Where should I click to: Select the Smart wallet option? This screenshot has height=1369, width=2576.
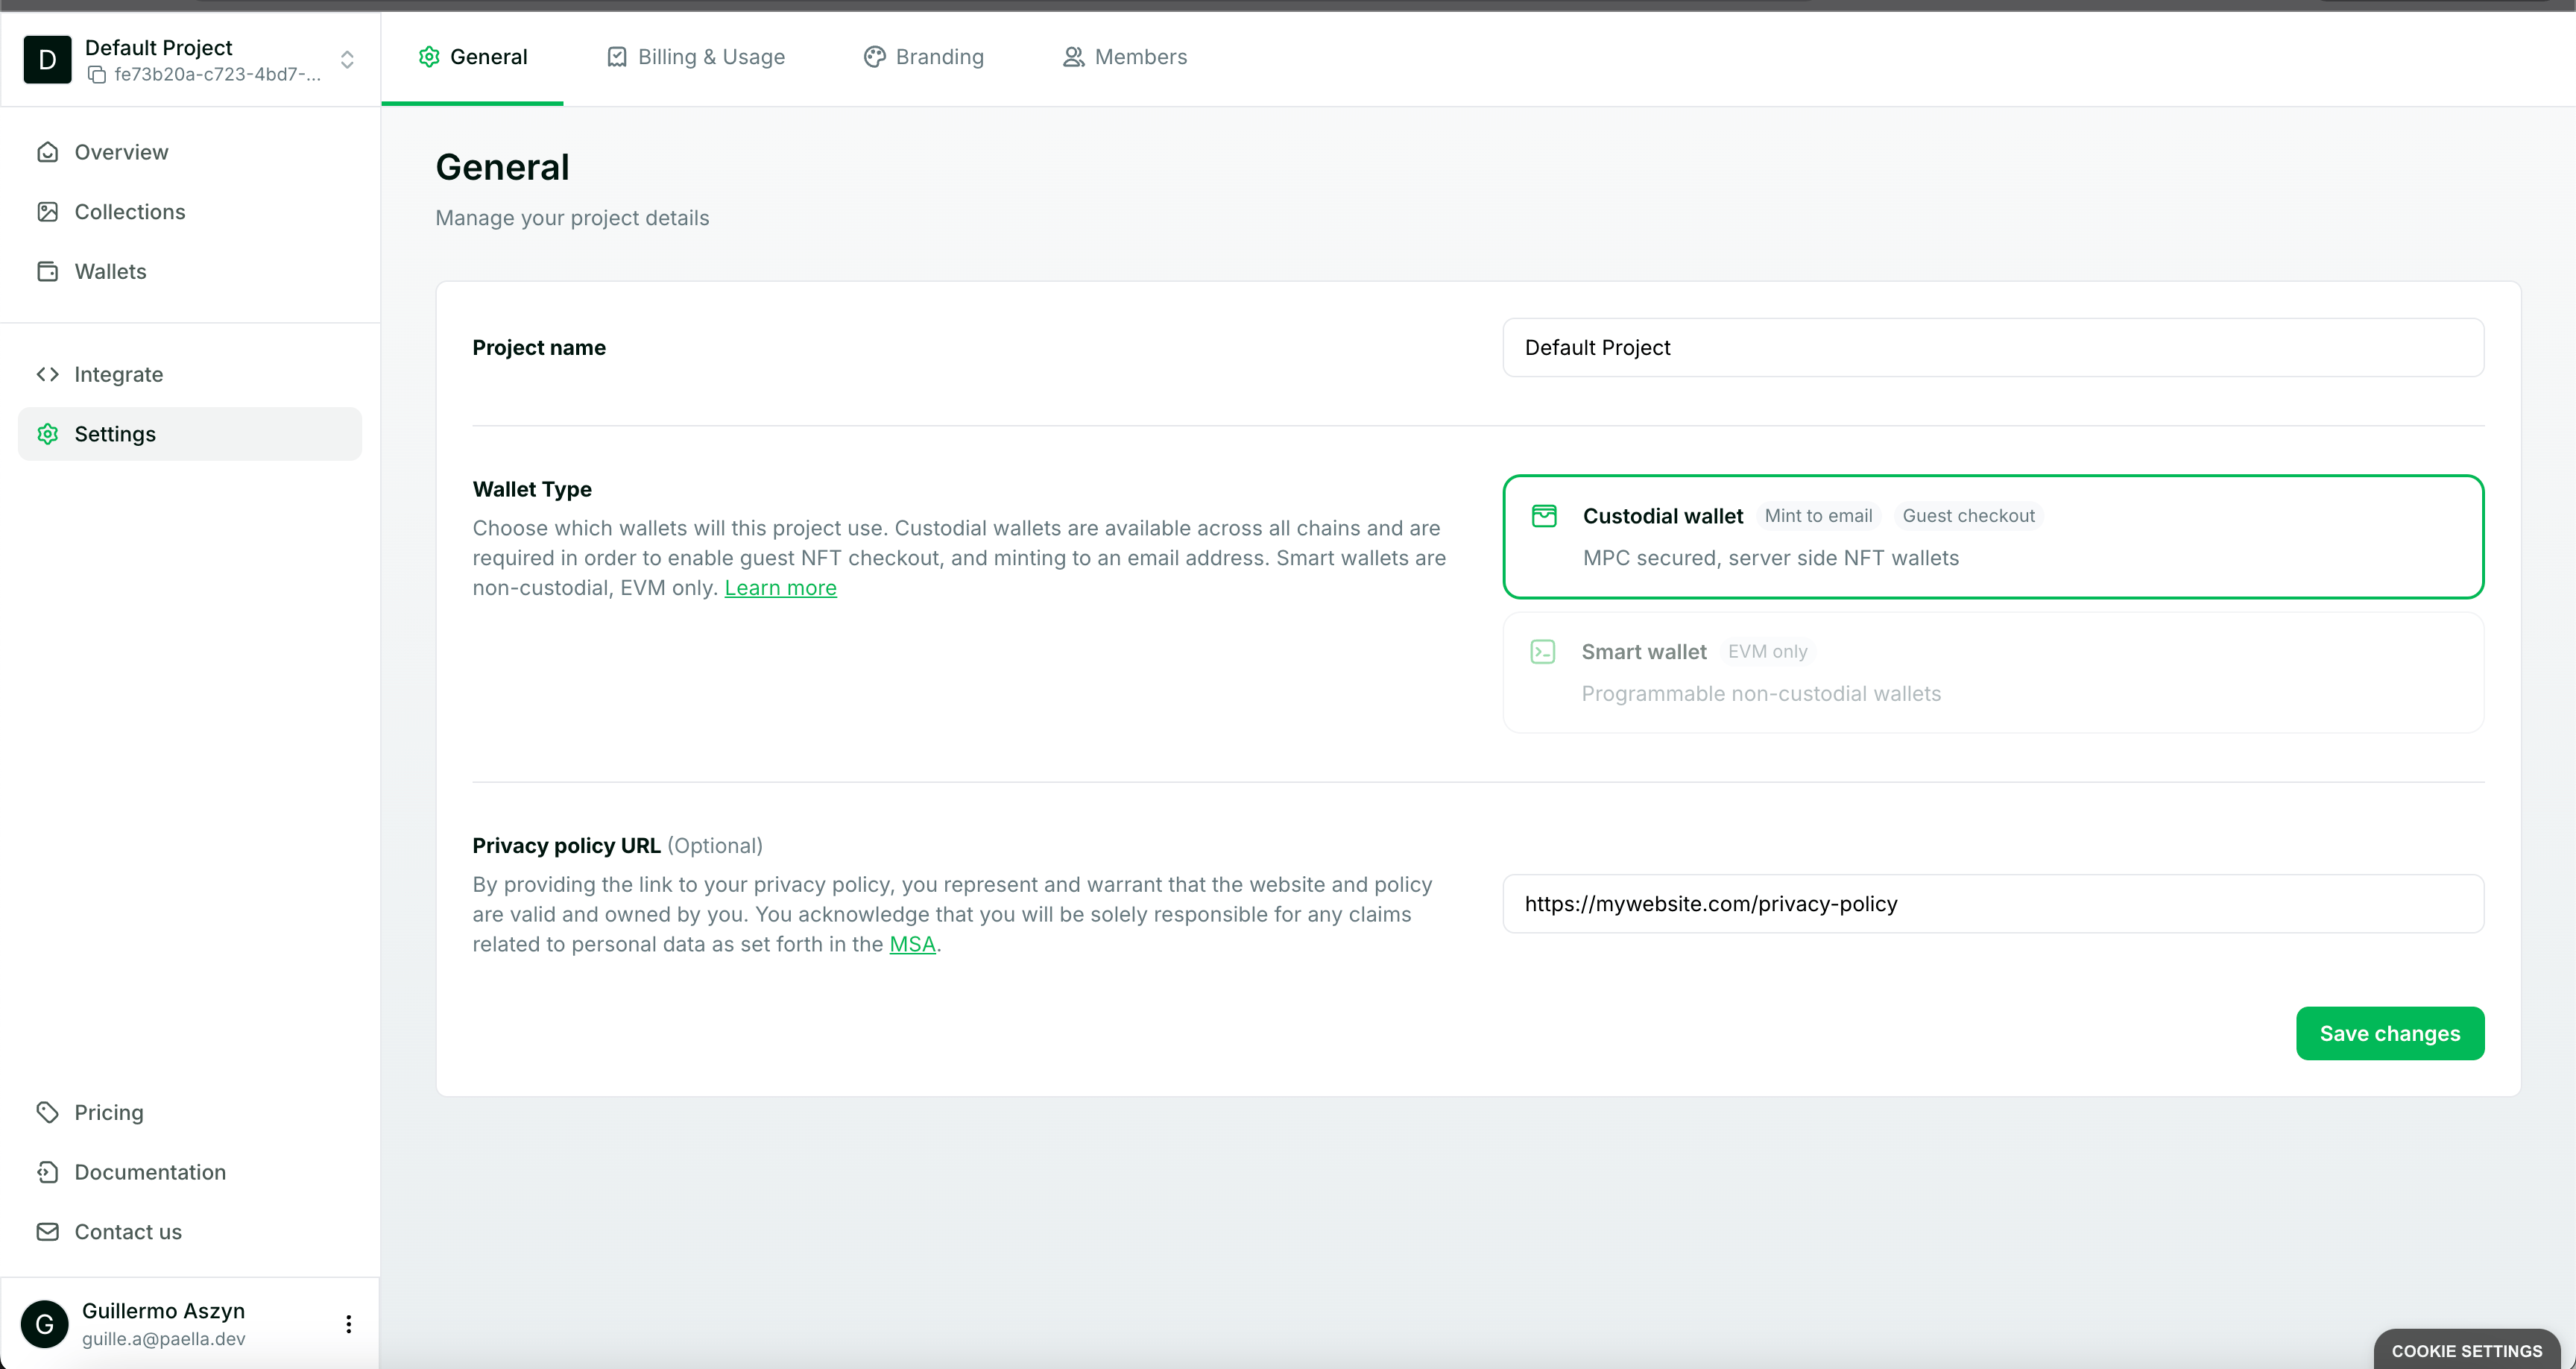(x=1993, y=673)
